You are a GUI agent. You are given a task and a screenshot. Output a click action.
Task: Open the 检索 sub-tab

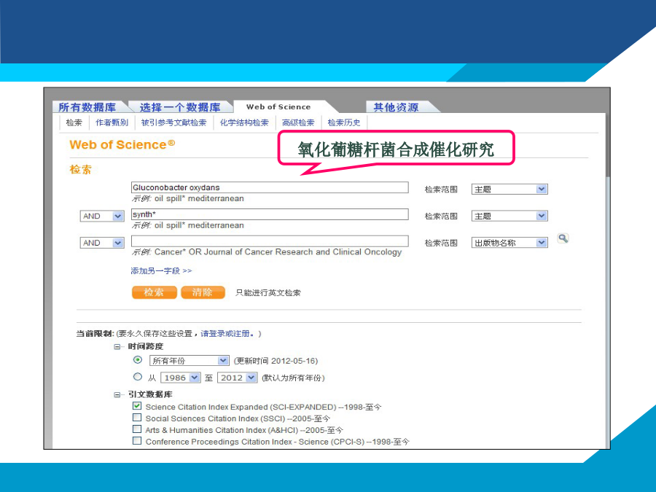[x=74, y=122]
